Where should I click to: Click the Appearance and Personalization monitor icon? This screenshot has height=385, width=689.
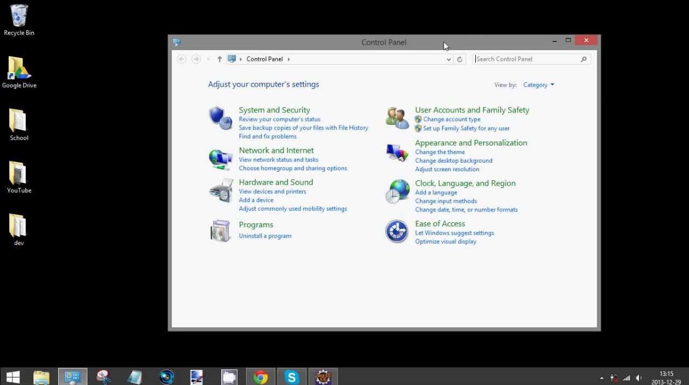397,153
